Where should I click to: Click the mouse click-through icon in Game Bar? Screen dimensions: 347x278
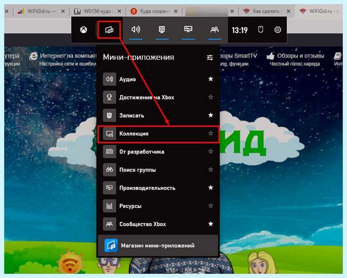pyautogui.click(x=261, y=30)
